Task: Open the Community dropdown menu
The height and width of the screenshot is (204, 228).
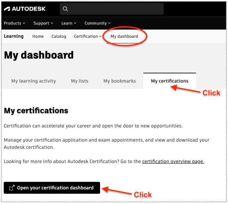Action: pyautogui.click(x=98, y=23)
